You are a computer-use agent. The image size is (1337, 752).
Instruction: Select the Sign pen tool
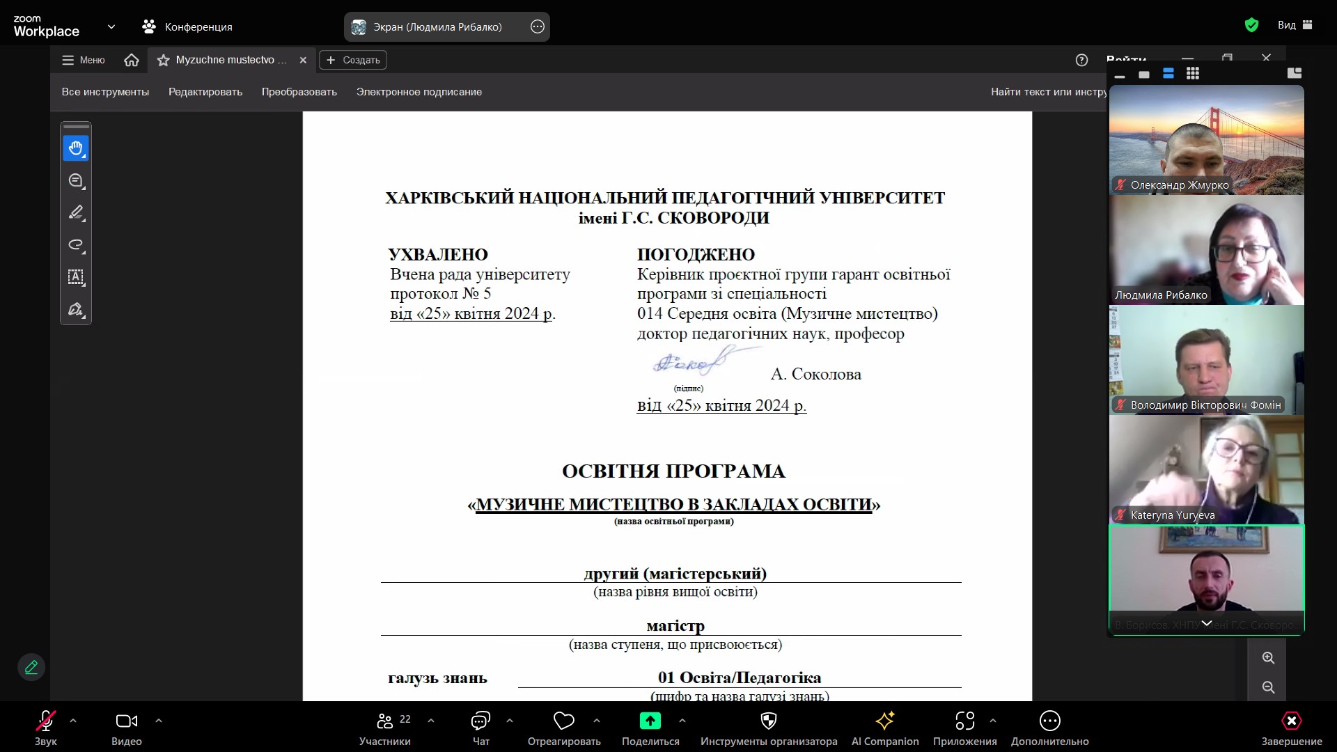[76, 309]
